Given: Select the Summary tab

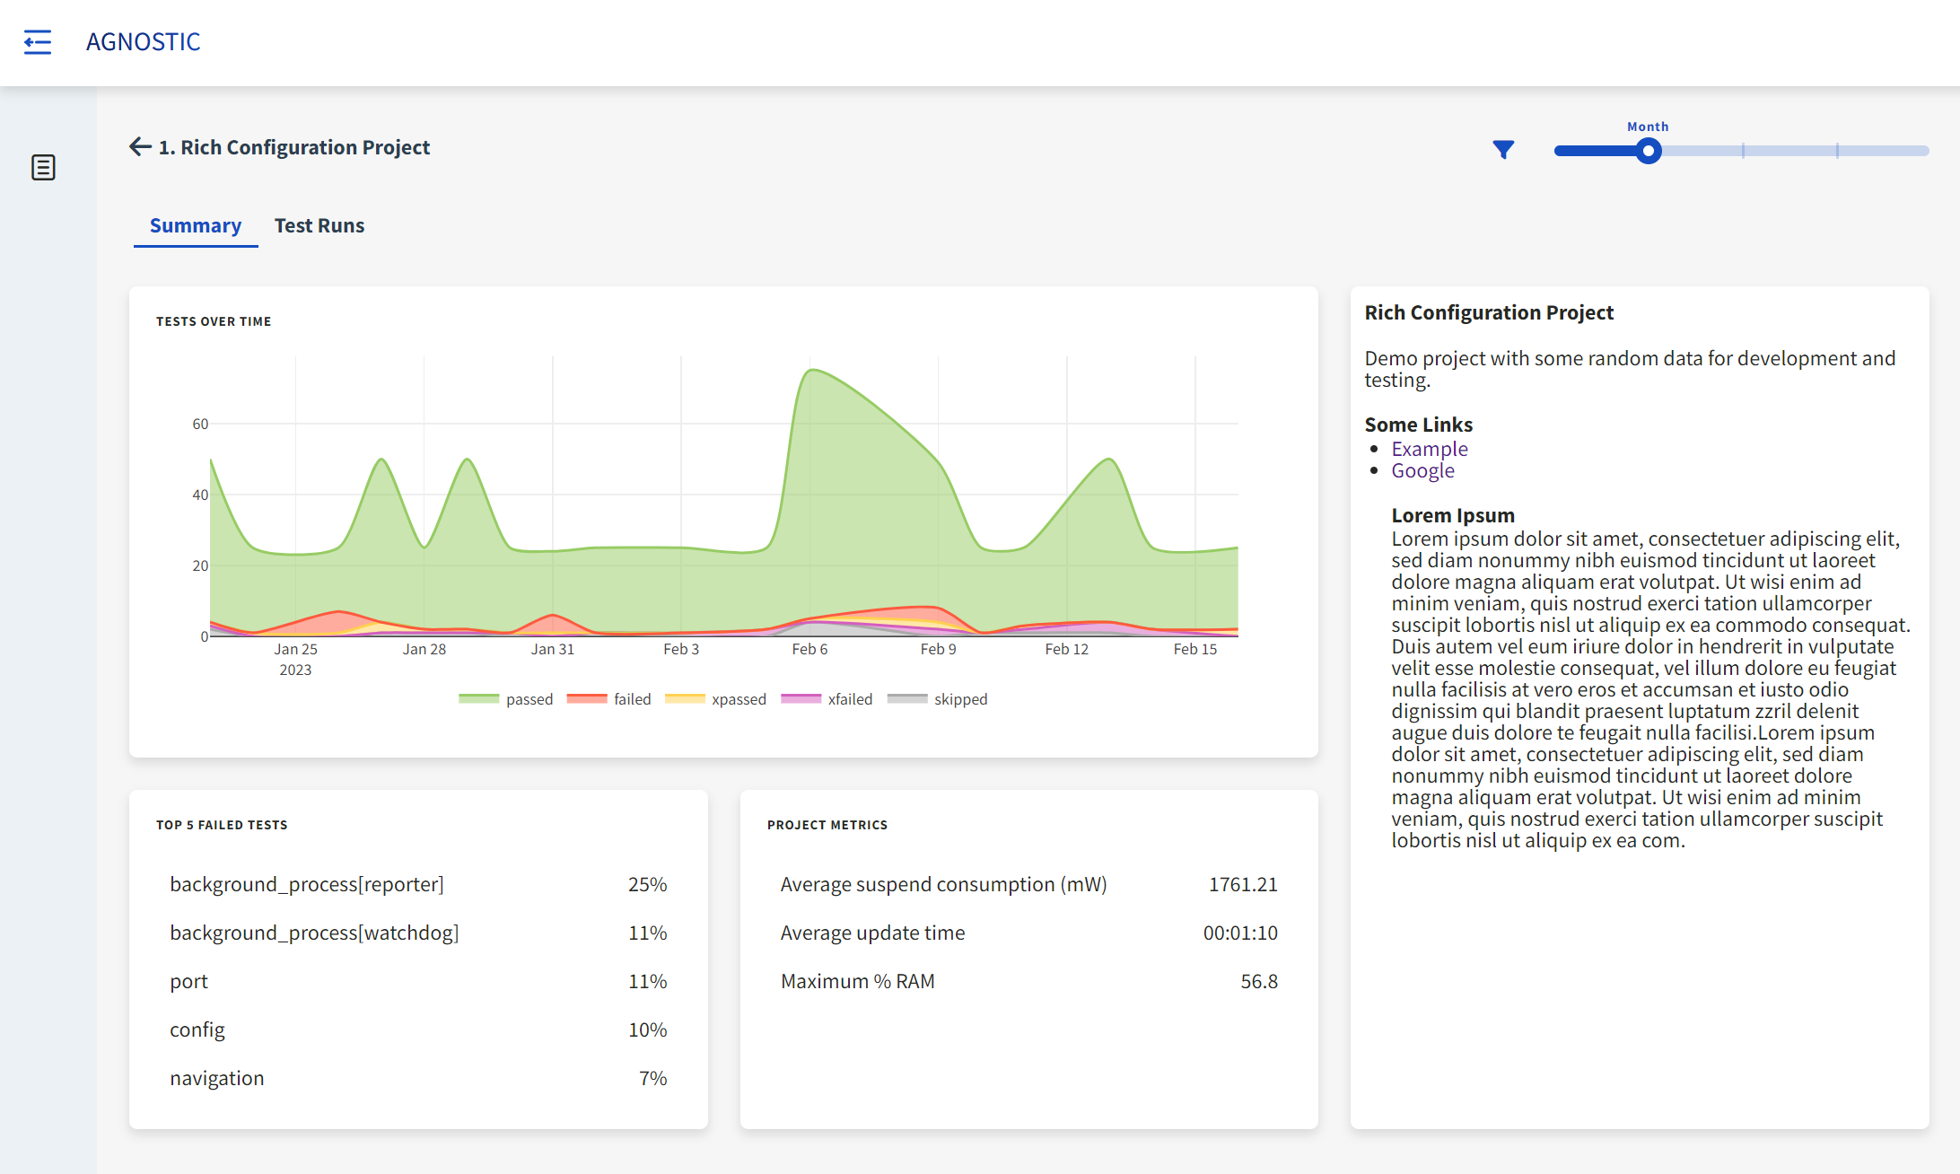Looking at the screenshot, I should pos(195,225).
